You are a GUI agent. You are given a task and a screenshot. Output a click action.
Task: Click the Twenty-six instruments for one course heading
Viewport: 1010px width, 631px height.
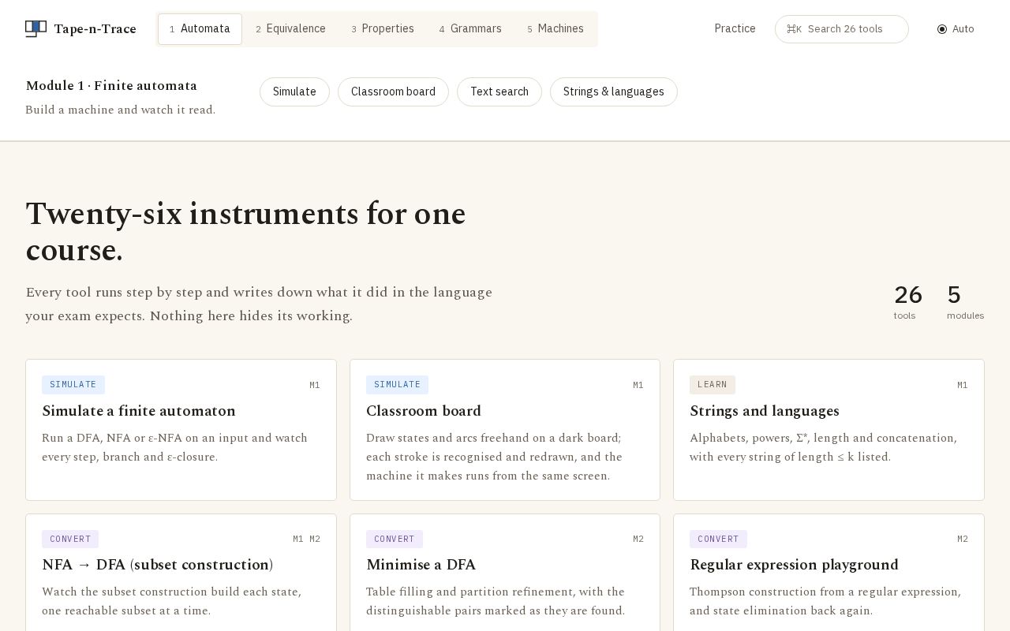246,232
